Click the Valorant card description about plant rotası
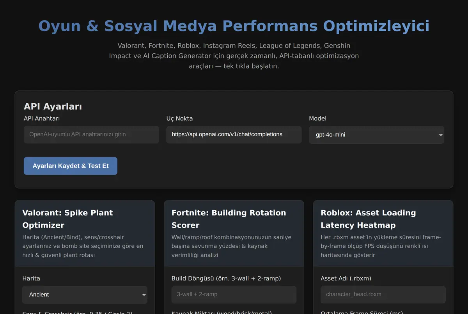The height and width of the screenshot is (314, 468). 83,246
